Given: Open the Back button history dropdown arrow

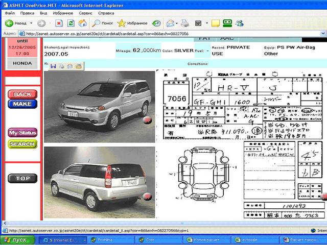Looking at the screenshot, I should coord(31,23).
